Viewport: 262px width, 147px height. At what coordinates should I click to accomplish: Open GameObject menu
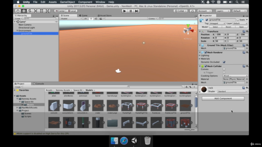point(67,2)
